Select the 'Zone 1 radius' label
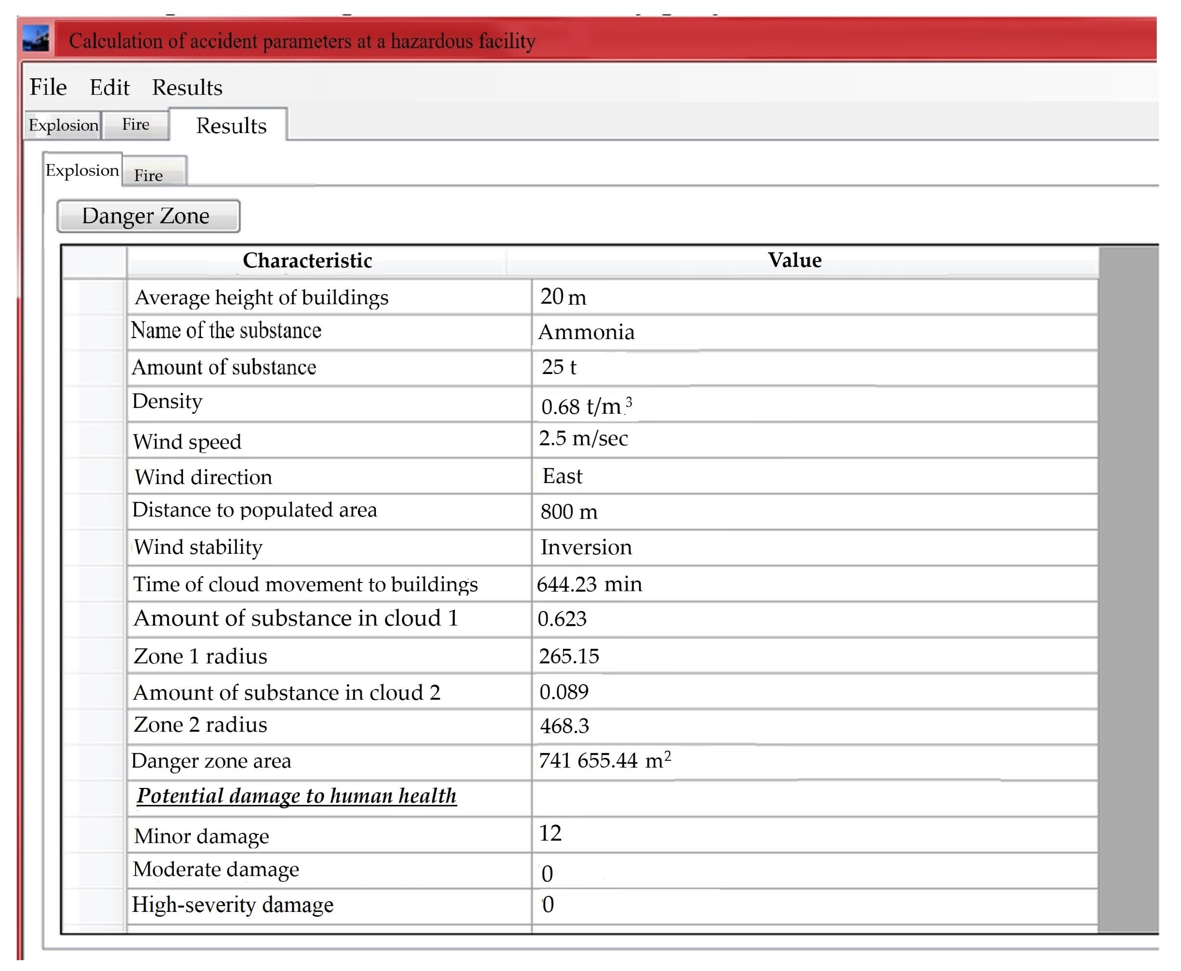Image resolution: width=1181 pixels, height=971 pixels. (329, 656)
